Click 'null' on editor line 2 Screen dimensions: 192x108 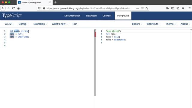(20, 34)
